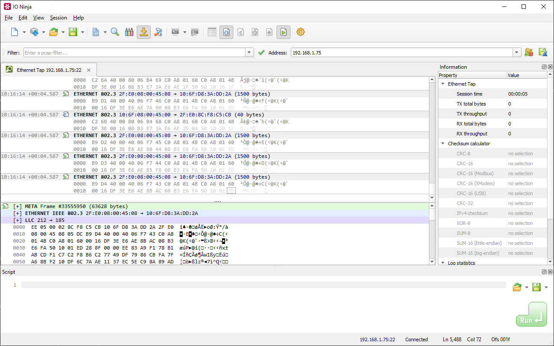Close the Script panel
The height and width of the screenshot is (346, 554).
[551, 272]
